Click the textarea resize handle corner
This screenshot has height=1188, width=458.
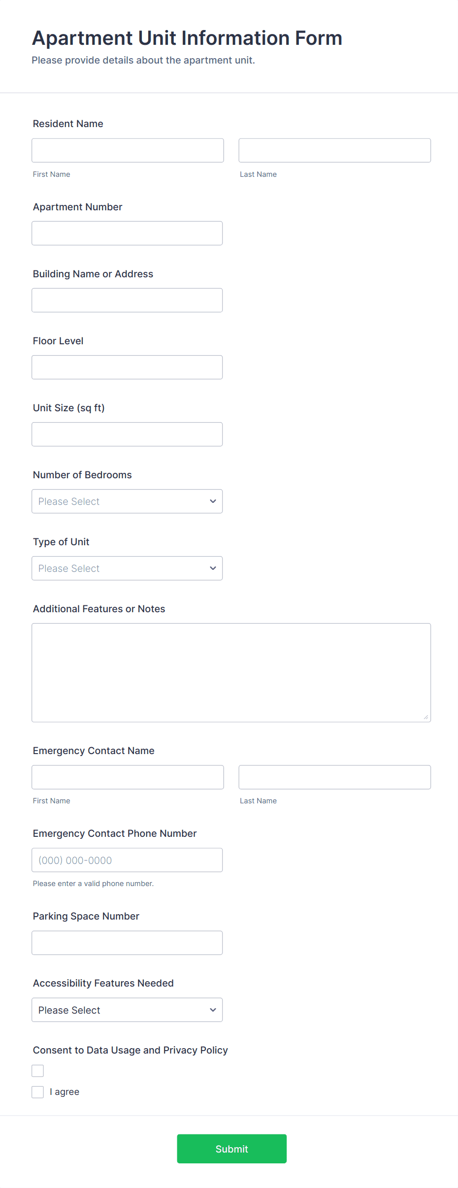(x=426, y=717)
